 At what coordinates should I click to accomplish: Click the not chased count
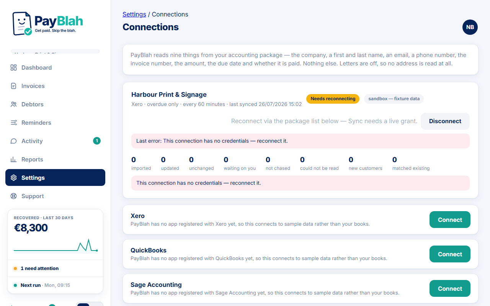click(x=278, y=163)
